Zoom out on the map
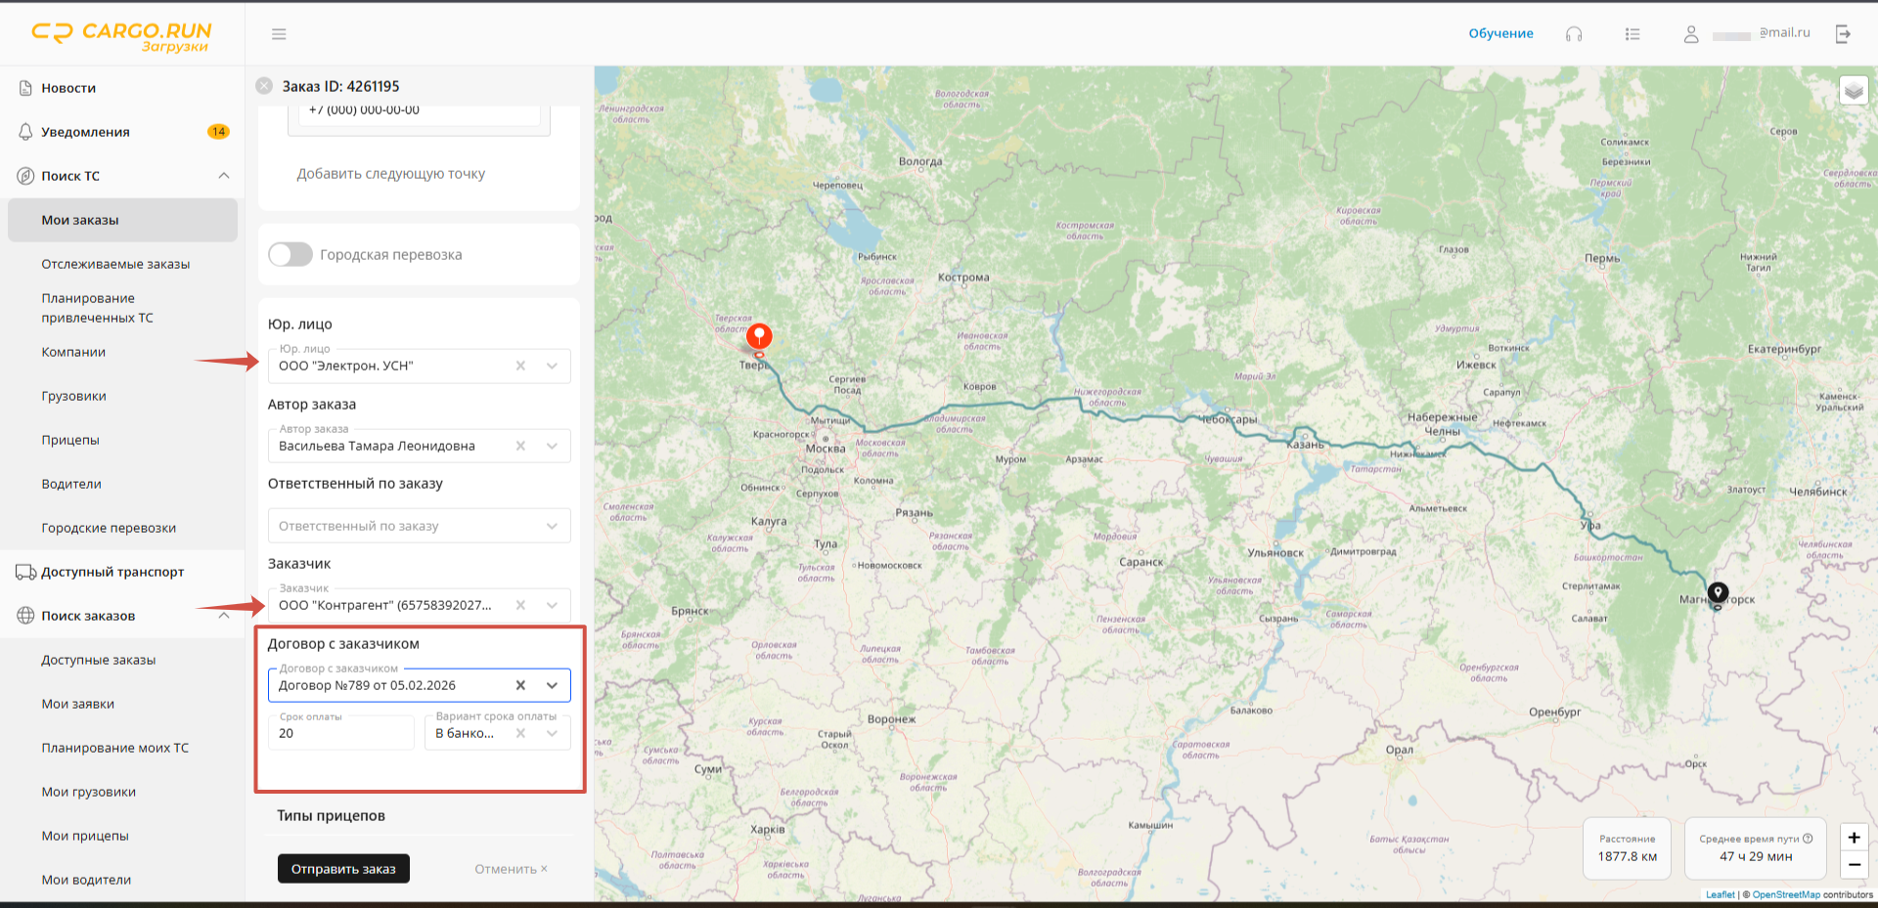The height and width of the screenshot is (908, 1878). pos(1854,864)
